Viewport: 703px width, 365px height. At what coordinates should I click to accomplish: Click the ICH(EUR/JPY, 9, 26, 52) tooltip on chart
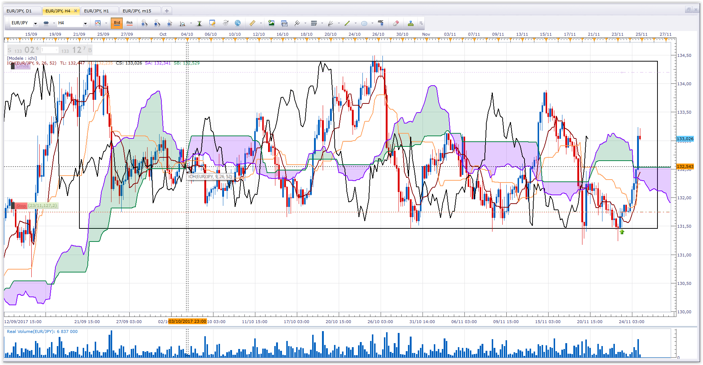tap(210, 177)
